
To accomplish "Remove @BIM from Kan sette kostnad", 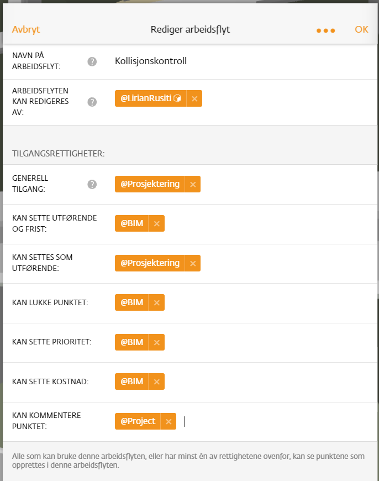I will [x=157, y=381].
